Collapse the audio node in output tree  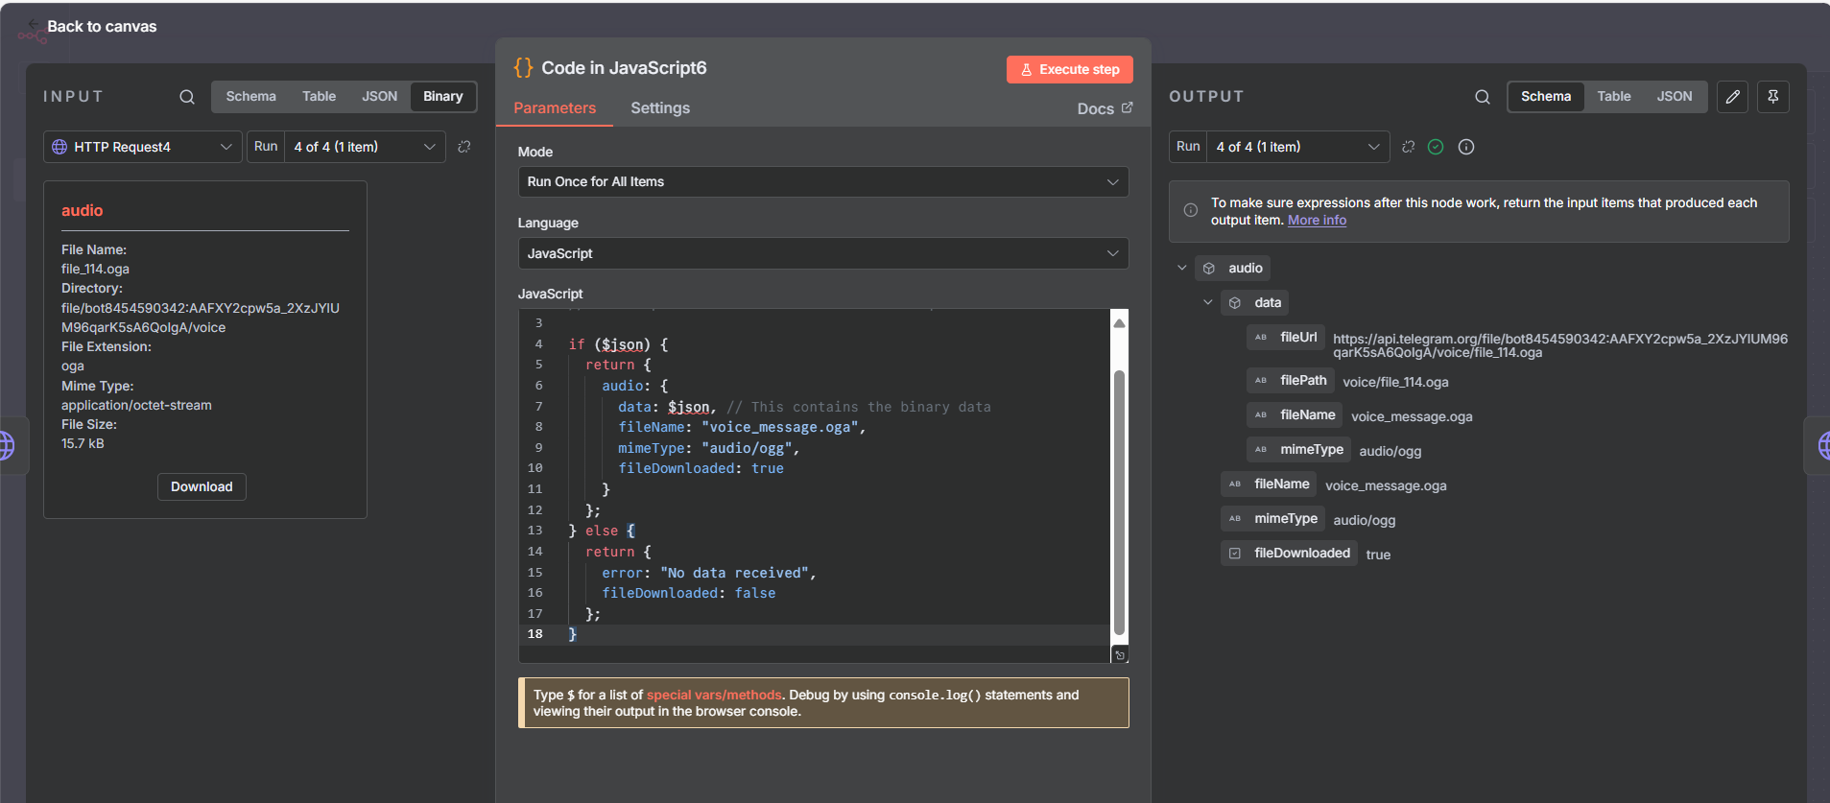pos(1181,268)
